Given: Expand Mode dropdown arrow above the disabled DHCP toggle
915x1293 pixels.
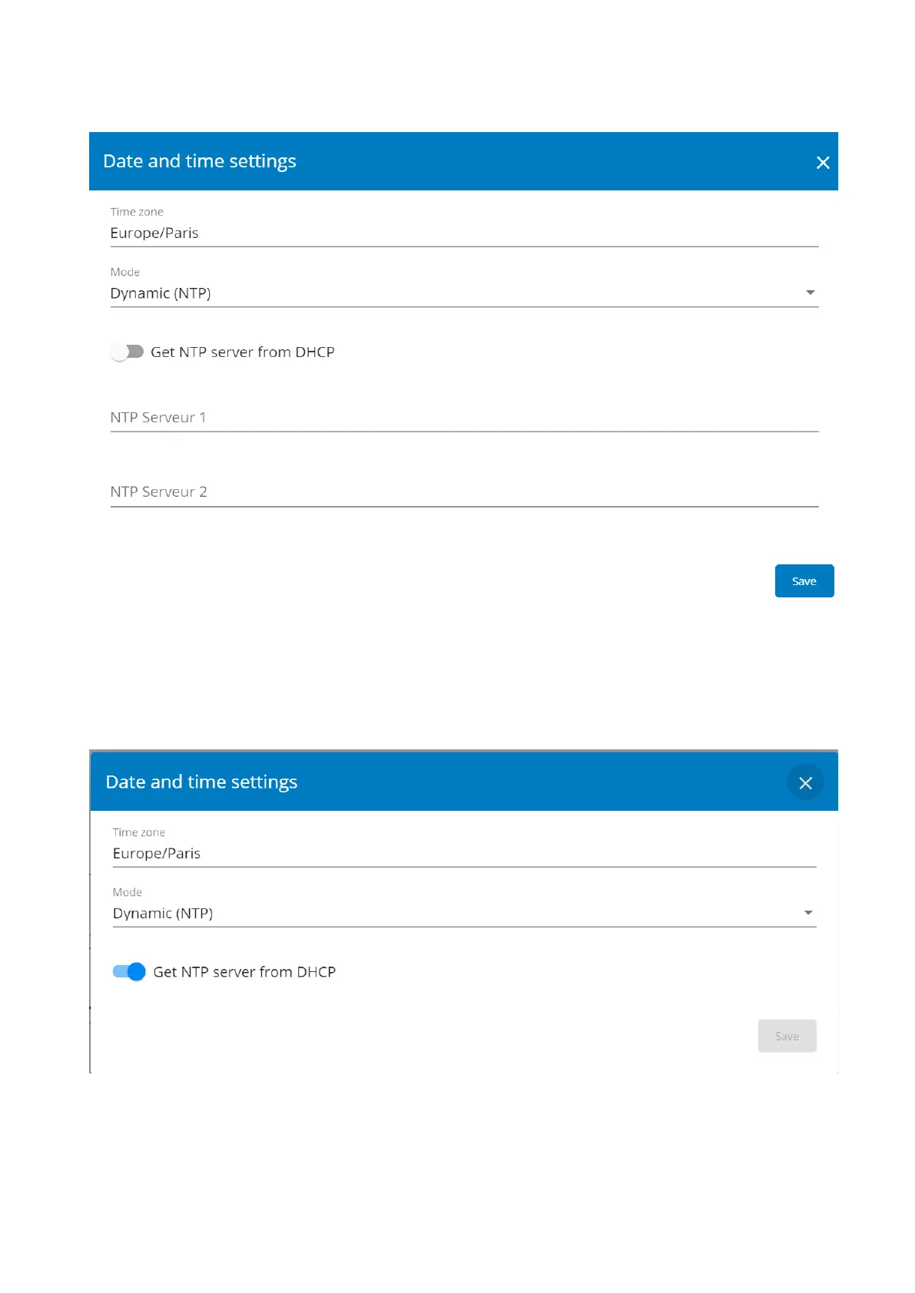Looking at the screenshot, I should click(810, 293).
